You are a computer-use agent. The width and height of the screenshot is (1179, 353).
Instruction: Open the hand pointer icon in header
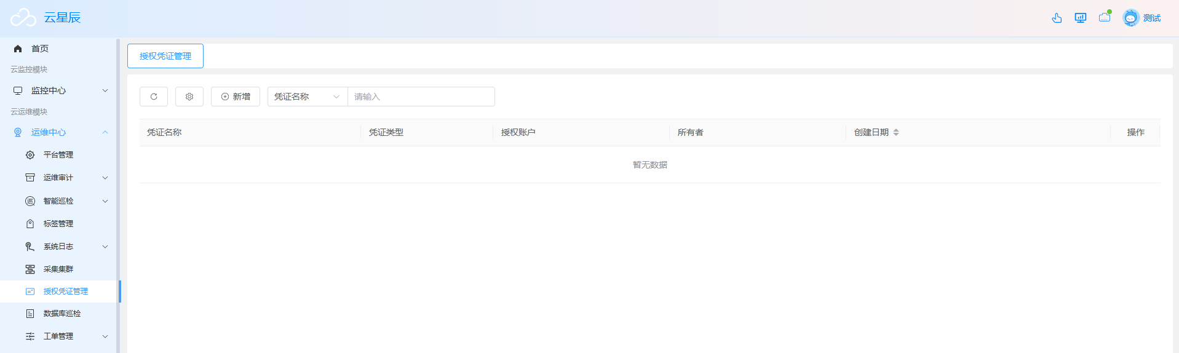point(1057,18)
